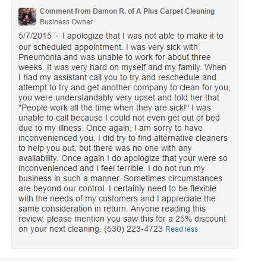Click "Comment from" heading text
Screen dimensions: 255x262
tap(65, 11)
